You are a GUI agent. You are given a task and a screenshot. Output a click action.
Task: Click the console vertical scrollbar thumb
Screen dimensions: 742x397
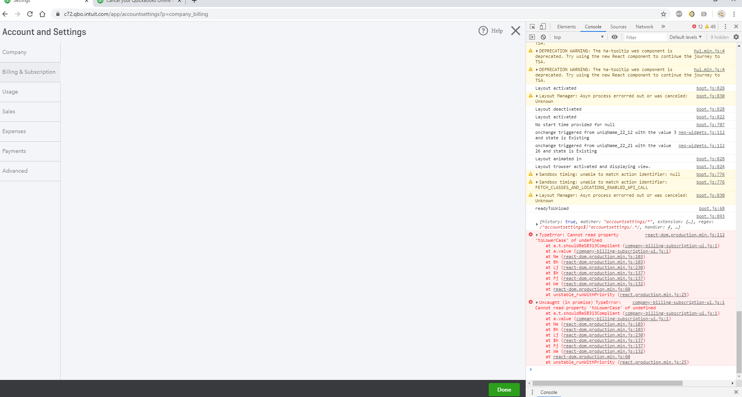pyautogui.click(x=739, y=342)
